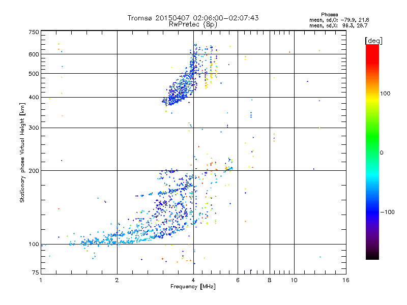
Task: Click the "8" frequency axis tick label
Action: [x=270, y=280]
